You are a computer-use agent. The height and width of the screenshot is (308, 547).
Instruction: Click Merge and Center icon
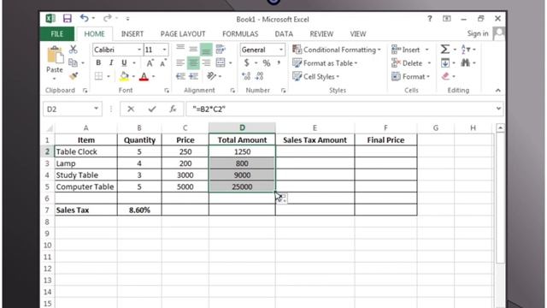(x=221, y=62)
